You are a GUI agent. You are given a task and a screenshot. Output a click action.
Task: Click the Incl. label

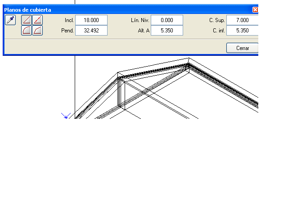tap(69, 20)
